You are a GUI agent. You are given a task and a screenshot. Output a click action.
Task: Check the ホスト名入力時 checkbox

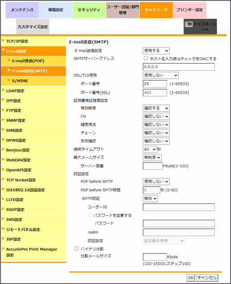tap(146, 58)
